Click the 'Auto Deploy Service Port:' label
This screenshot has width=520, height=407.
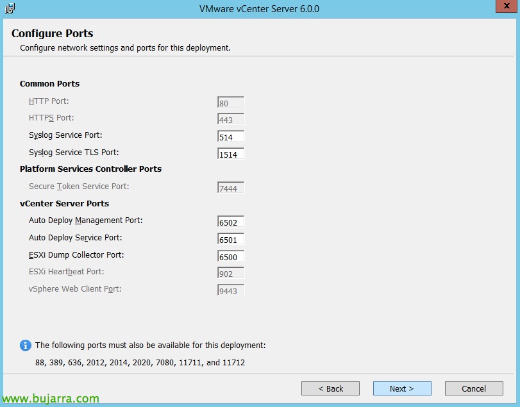pos(75,238)
